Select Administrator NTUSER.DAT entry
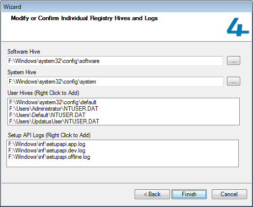This screenshot has height=207, width=253. [54, 109]
